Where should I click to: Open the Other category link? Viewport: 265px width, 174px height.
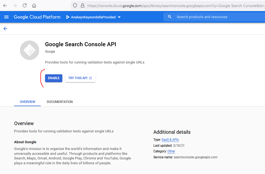coord(171,151)
